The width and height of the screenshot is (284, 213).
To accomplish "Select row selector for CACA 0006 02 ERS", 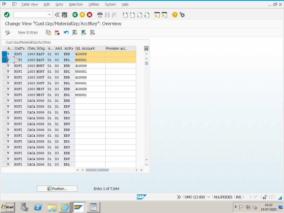I will pyautogui.click(x=4, y=147).
